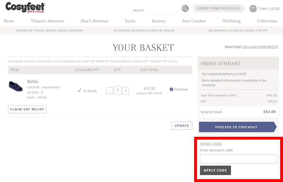Viewport: 283px width, 182px height.
Task: Click the quantity field showing 1
Action: pos(117,90)
